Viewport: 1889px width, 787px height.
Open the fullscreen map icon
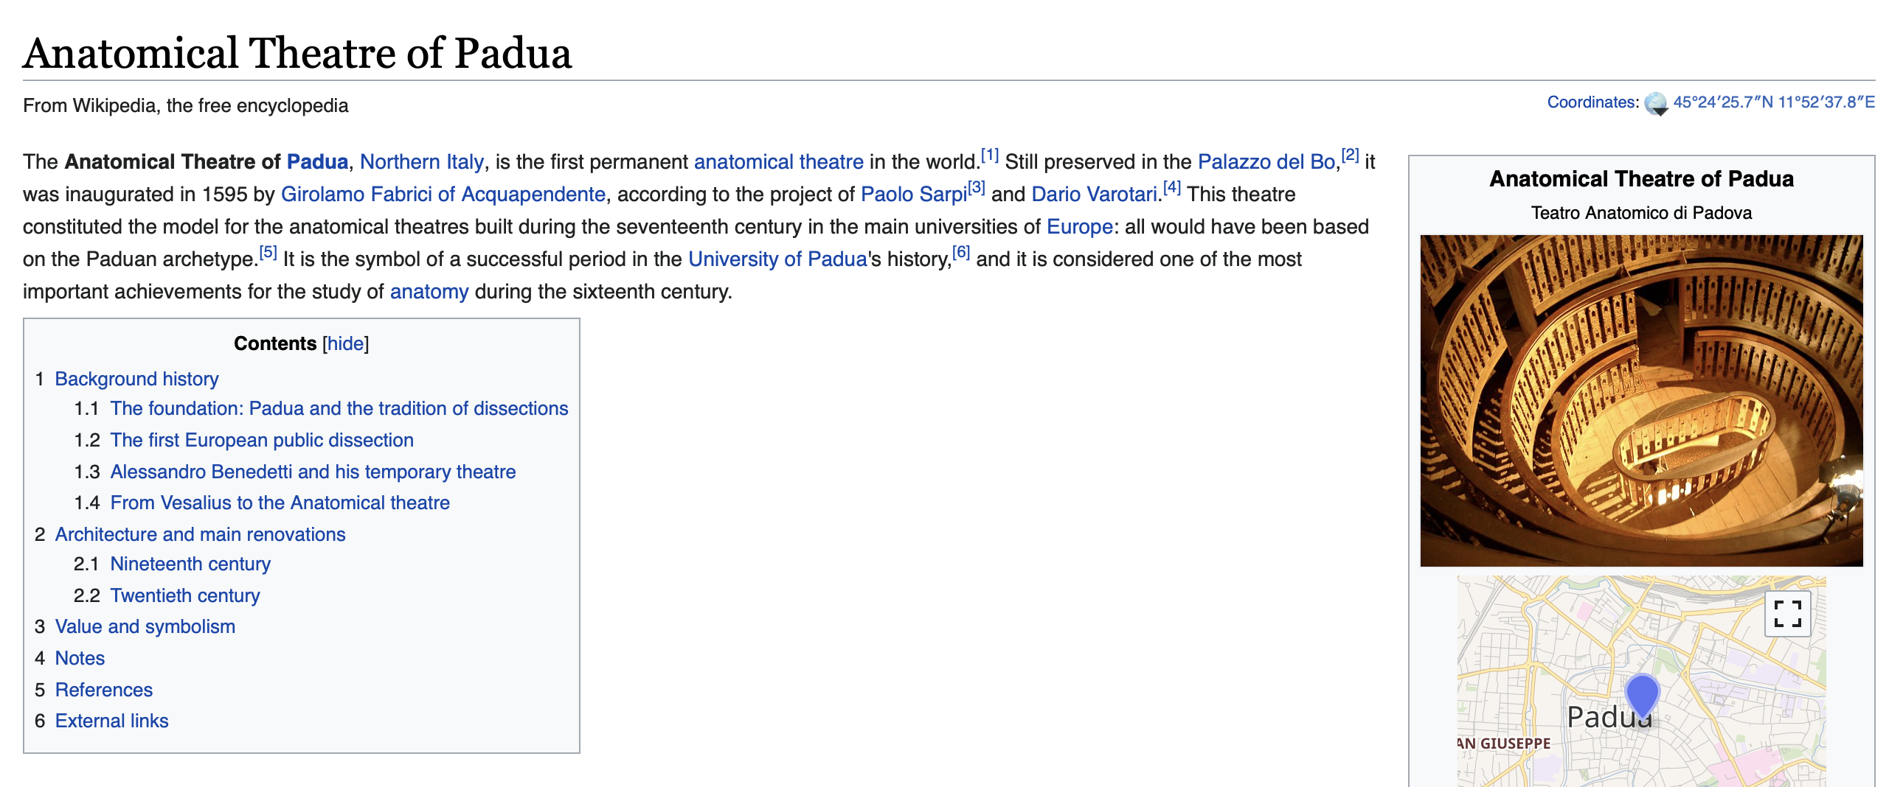1787,614
